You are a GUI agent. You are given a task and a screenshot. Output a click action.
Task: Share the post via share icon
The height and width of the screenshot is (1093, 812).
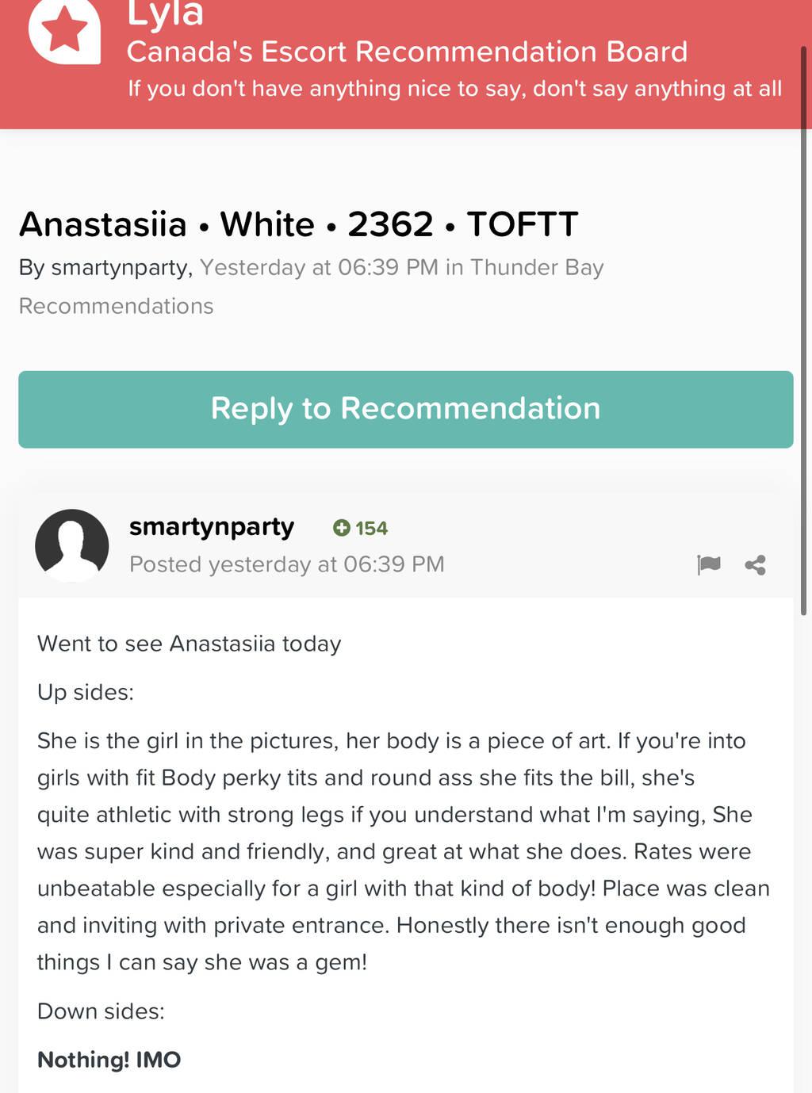click(x=755, y=565)
